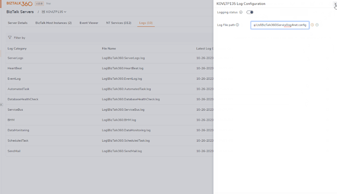
Task: Click the Log File path info icon
Action: 237,25
